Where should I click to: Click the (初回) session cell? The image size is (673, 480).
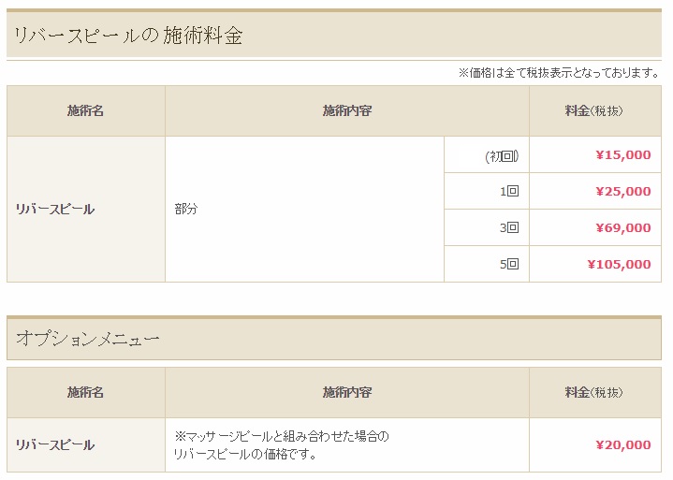502,155
